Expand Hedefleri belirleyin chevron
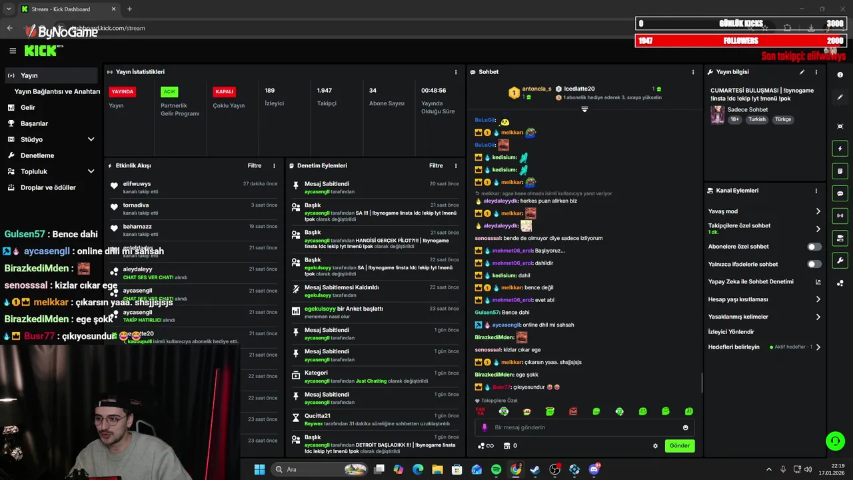853x480 pixels. pyautogui.click(x=818, y=347)
